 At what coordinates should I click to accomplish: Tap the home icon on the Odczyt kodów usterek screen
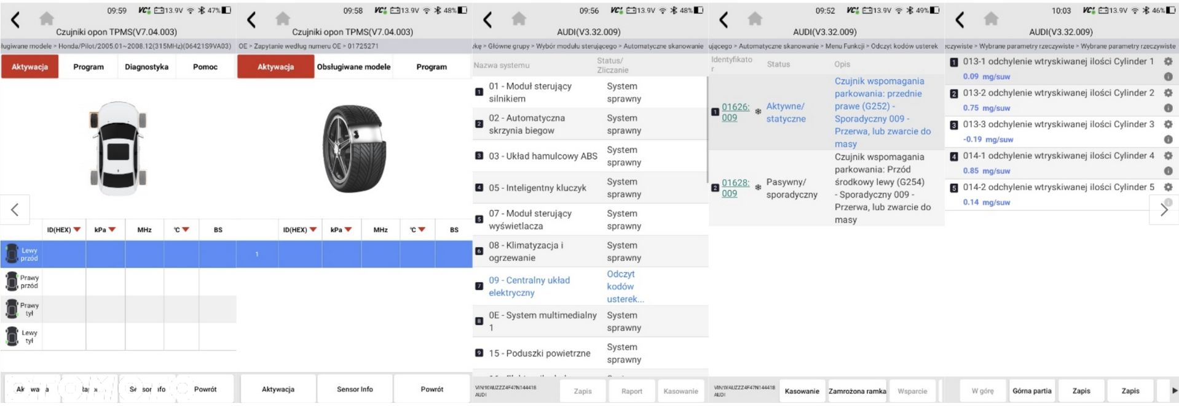tap(755, 19)
